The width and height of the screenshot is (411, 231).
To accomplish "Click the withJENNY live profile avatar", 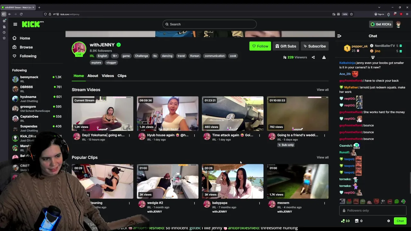I will point(79,48).
